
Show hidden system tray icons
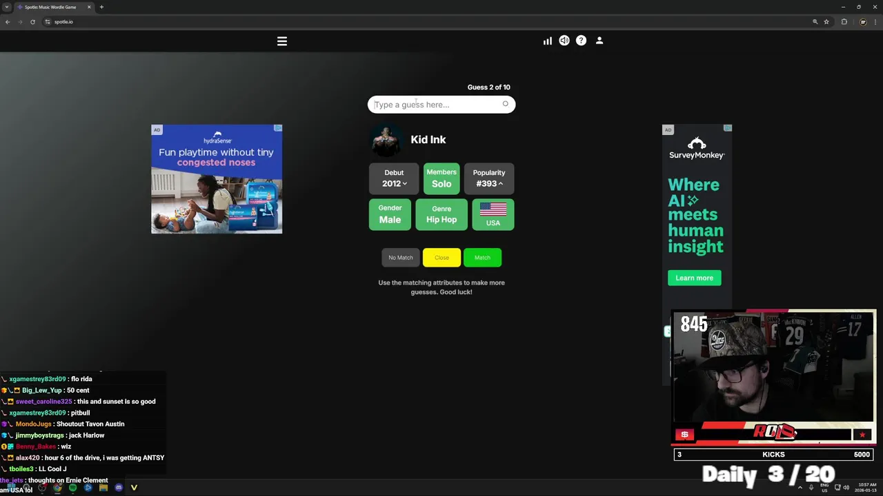(x=800, y=488)
